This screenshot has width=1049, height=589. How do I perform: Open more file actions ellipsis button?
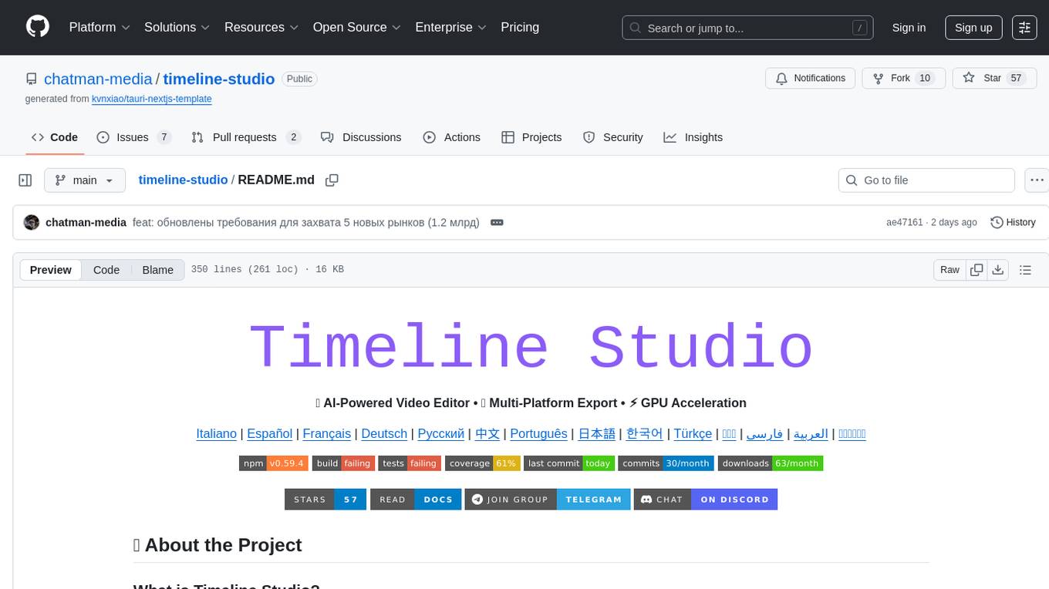click(x=1037, y=180)
